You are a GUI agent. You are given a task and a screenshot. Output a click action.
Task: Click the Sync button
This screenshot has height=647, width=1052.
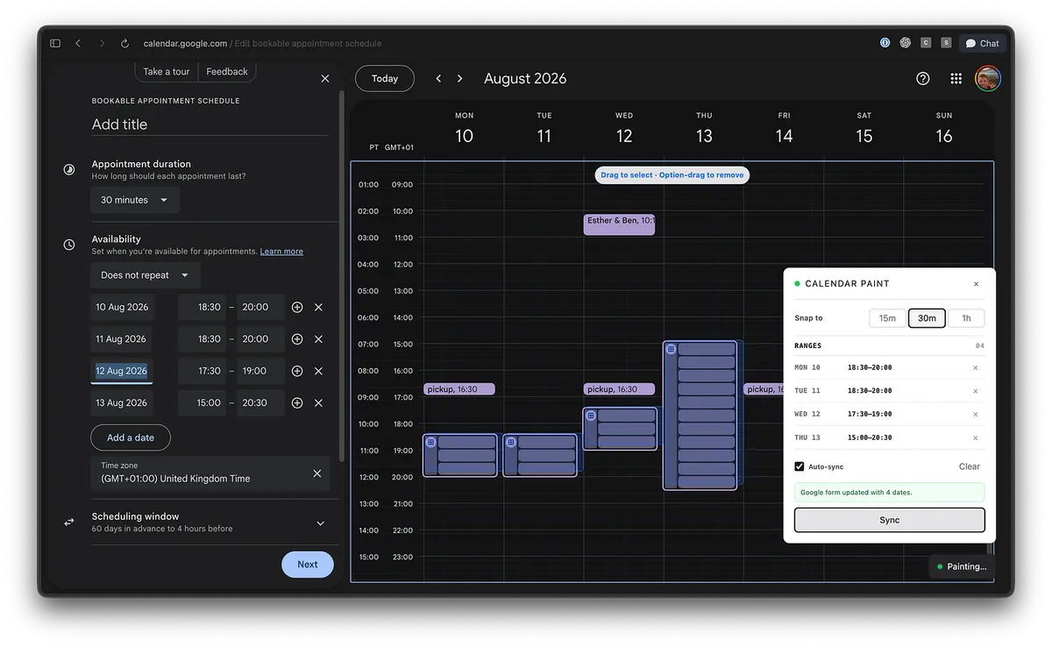[x=889, y=520]
